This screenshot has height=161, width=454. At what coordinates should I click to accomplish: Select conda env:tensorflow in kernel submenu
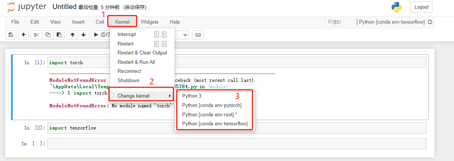pyautogui.click(x=215, y=124)
